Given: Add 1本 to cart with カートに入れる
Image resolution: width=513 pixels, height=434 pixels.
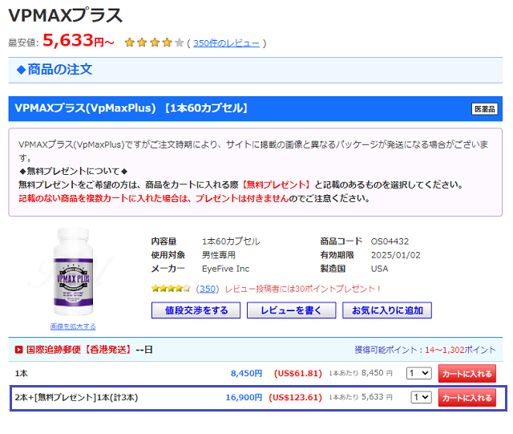Looking at the screenshot, I should click(467, 373).
